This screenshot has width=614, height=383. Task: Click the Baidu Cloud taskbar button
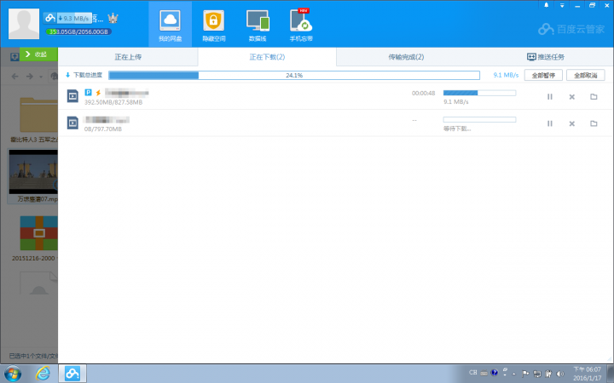[72, 374]
